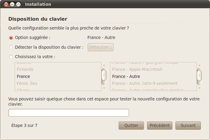Image resolution: width=210 pixels, height=140 pixels.
Task: Click the country list scrollbar handle
Action: pos(104,75)
